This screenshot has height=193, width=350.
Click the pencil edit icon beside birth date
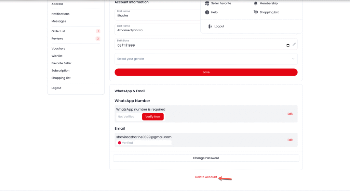coord(294,44)
